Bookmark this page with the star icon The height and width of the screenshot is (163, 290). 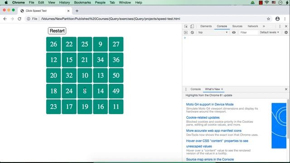[268, 19]
